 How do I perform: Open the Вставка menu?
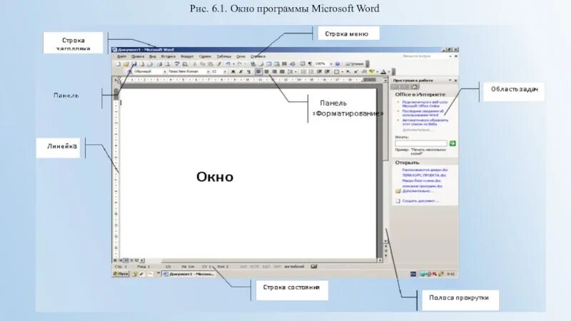click(x=168, y=56)
